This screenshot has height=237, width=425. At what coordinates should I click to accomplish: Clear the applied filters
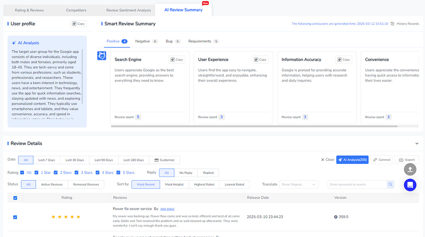point(328,160)
